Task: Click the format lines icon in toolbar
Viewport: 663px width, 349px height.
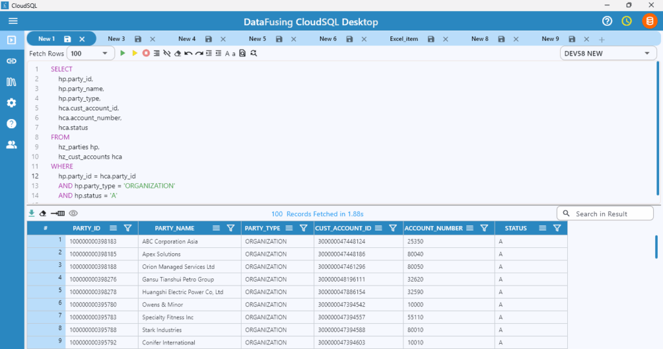Action: coord(157,53)
